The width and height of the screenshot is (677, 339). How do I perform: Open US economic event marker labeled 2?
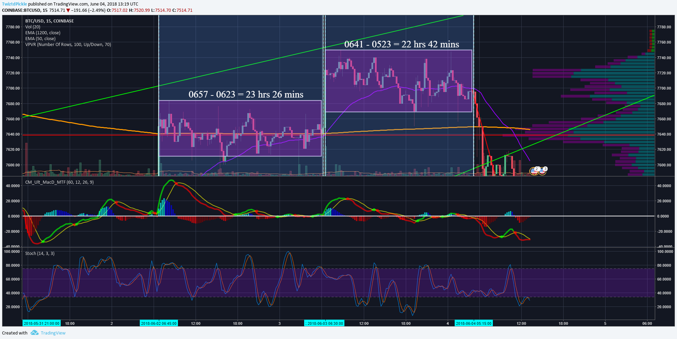534,171
